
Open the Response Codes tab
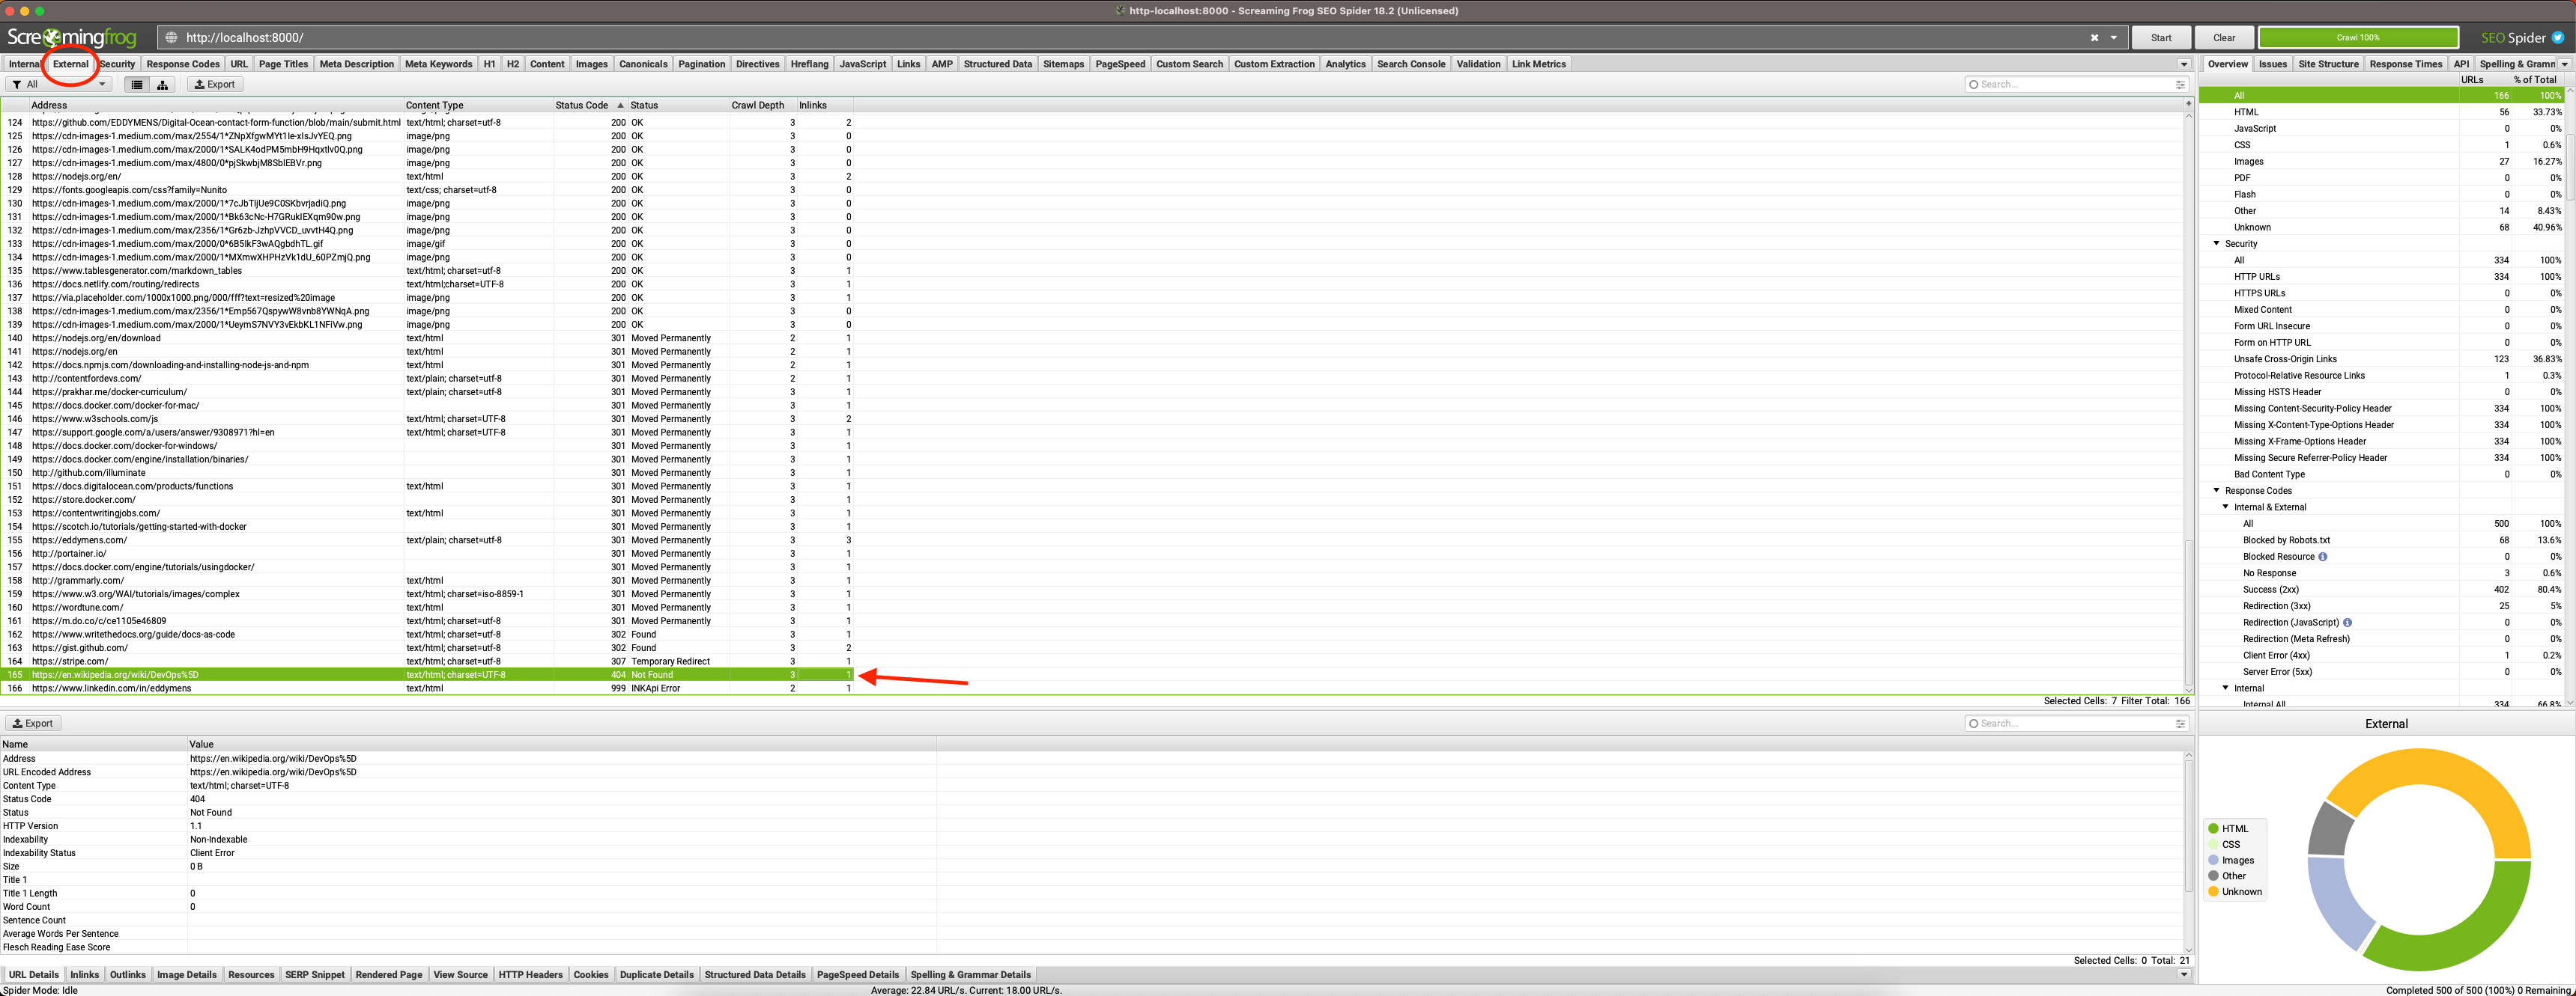(183, 64)
